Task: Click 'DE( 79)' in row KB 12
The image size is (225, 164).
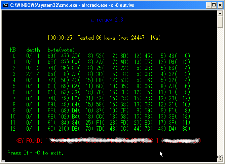Action: [x=83, y=129]
